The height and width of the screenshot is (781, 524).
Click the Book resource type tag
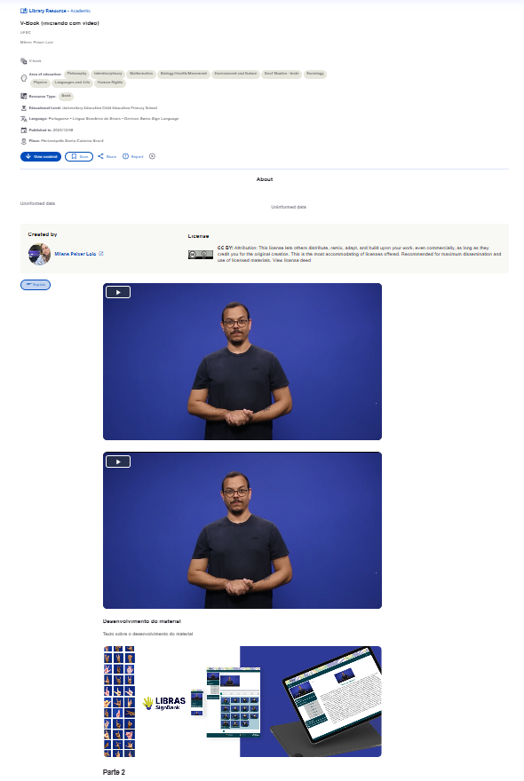point(67,96)
